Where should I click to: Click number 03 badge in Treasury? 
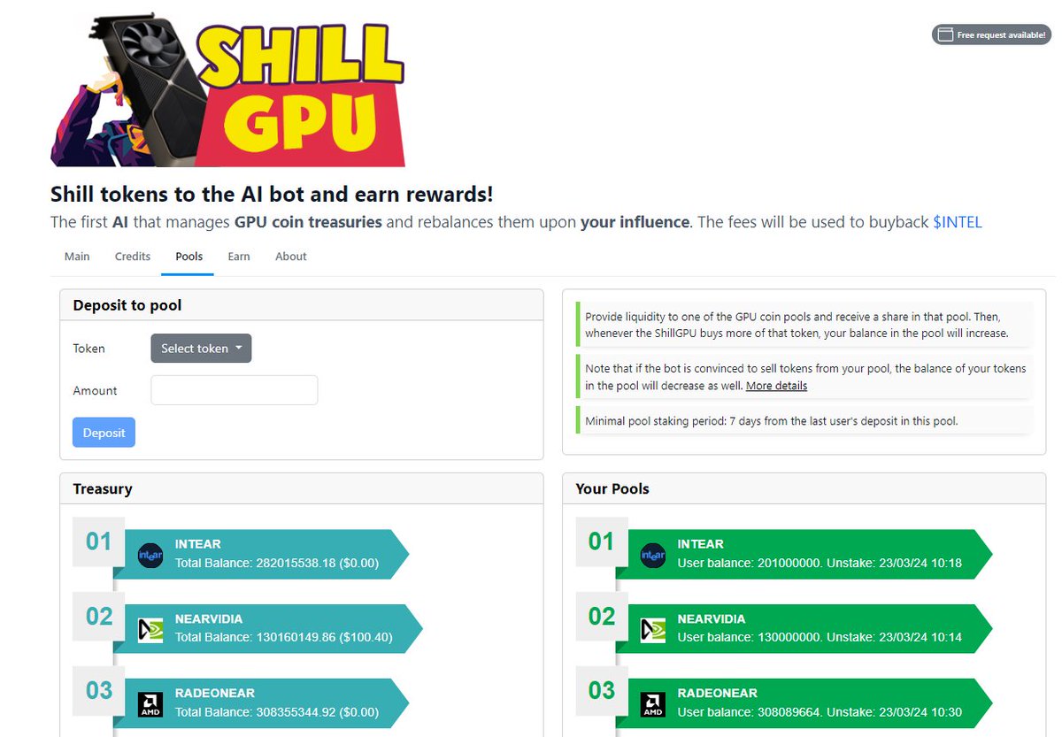(98, 690)
